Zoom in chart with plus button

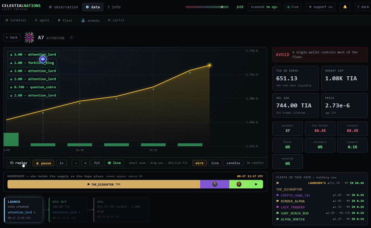pos(85,163)
